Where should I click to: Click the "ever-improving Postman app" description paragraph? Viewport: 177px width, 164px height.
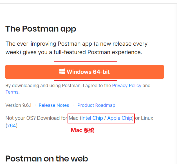click(x=76, y=44)
